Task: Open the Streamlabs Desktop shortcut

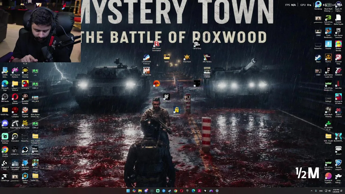Action: 5,139
